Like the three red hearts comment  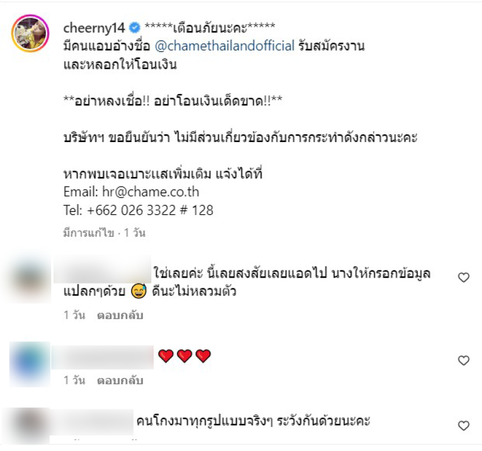pyautogui.click(x=463, y=360)
